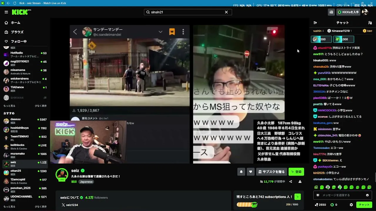Click the Japanese language tag
The height and width of the screenshot is (211, 376).
pyautogui.click(x=86, y=182)
